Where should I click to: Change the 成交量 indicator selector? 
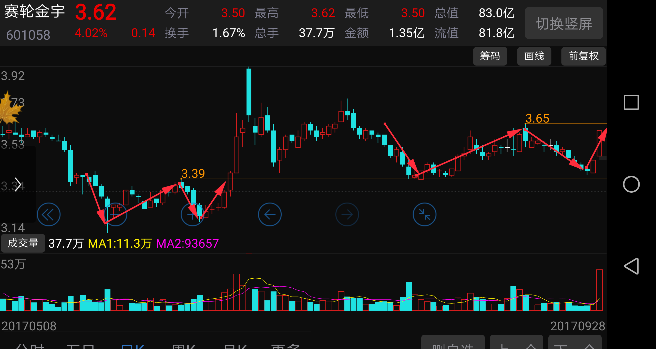coord(23,243)
